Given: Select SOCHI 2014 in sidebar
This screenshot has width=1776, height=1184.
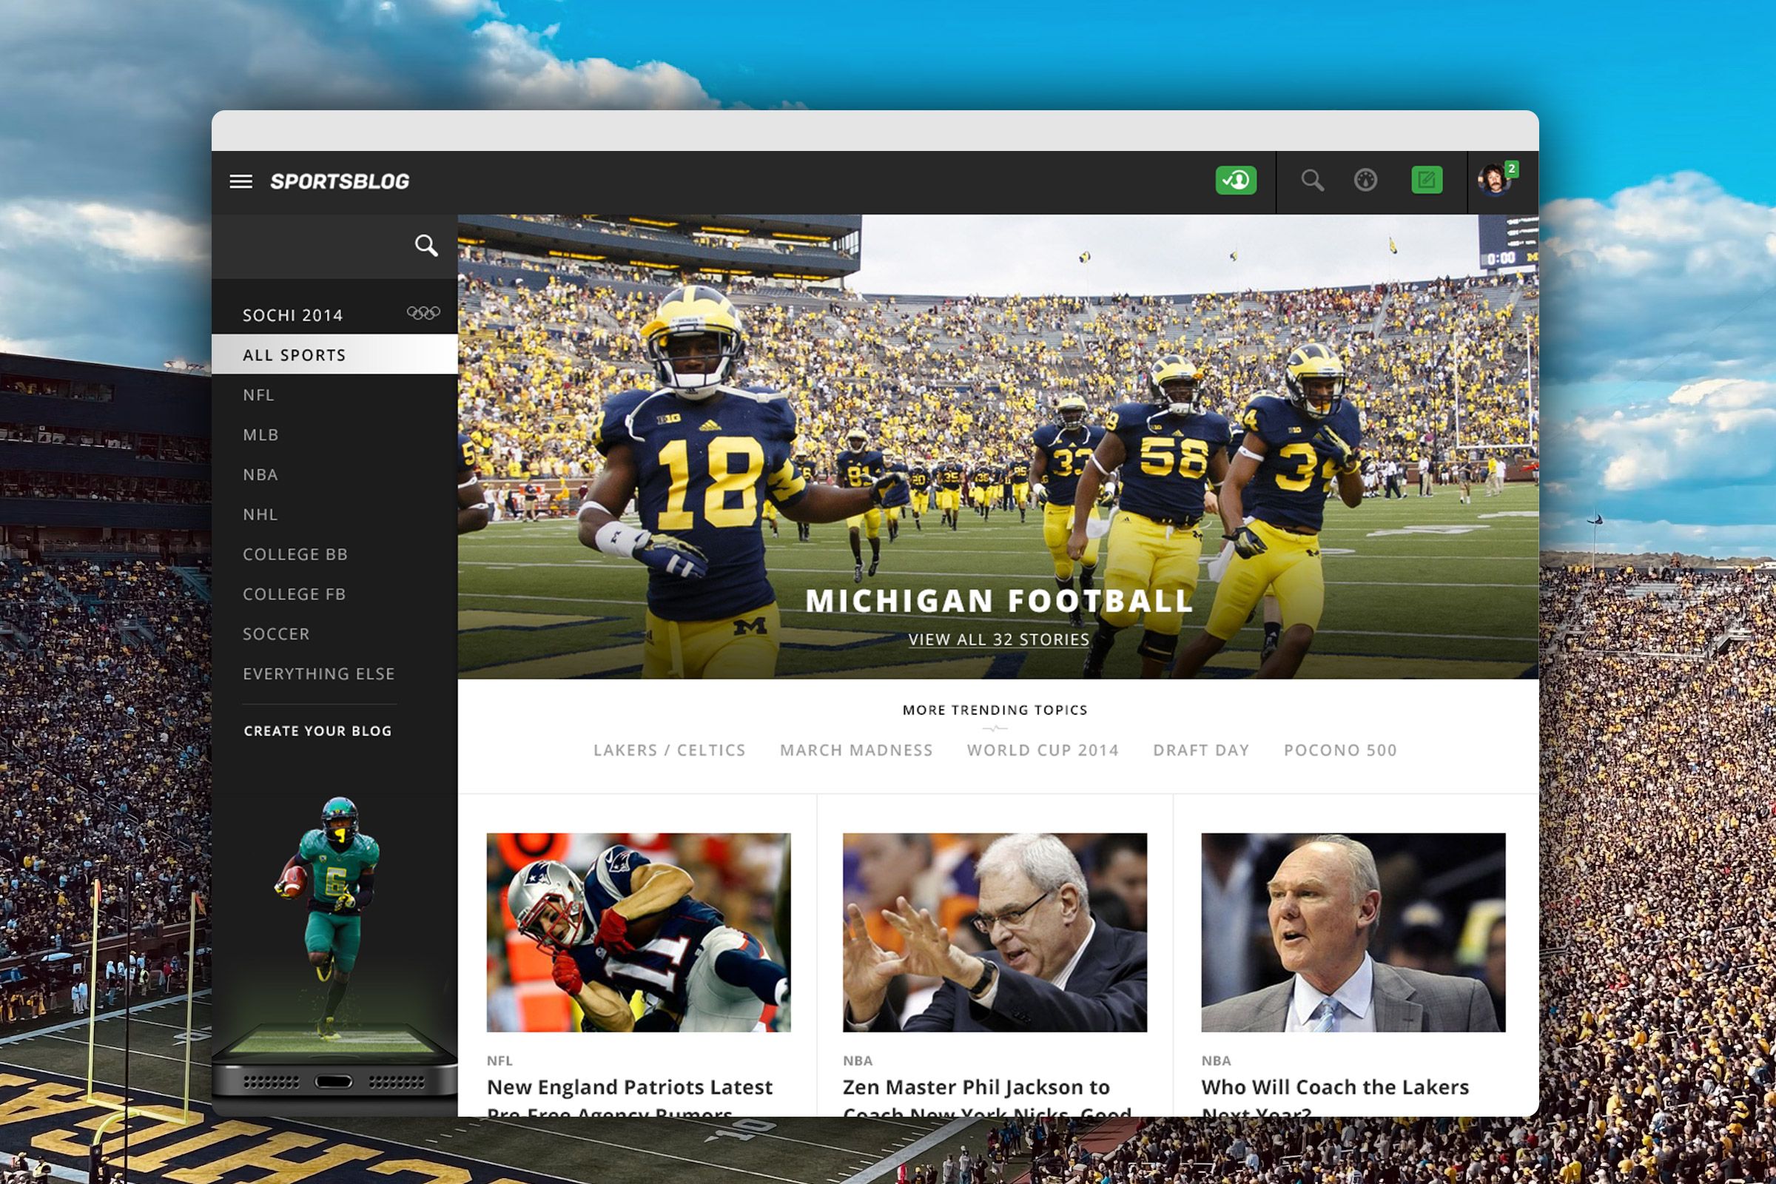Looking at the screenshot, I should click(x=293, y=315).
